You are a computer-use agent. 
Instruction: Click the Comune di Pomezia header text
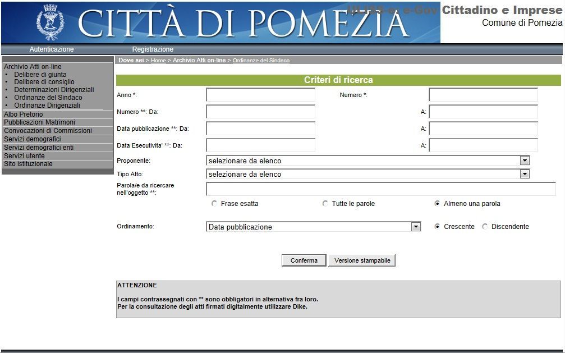pyautogui.click(x=522, y=22)
